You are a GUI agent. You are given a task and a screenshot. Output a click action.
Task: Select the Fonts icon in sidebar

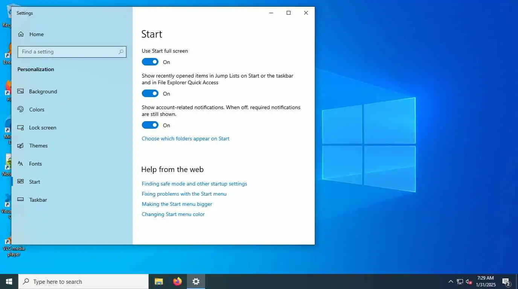point(21,164)
